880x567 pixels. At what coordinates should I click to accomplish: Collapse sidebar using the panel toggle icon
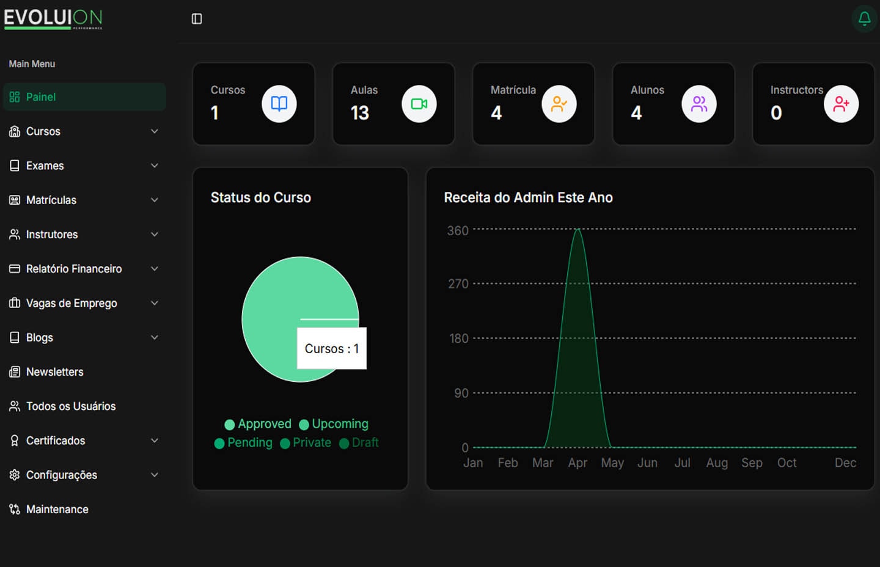click(197, 19)
